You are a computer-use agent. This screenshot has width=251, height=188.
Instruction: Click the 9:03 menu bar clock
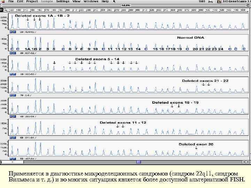click(x=202, y=1)
